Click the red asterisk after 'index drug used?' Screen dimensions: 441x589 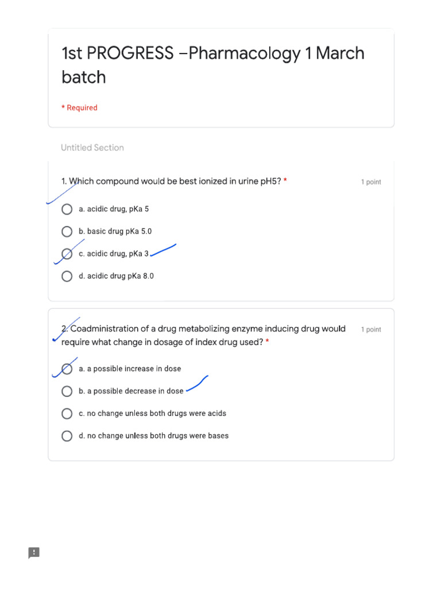click(268, 342)
